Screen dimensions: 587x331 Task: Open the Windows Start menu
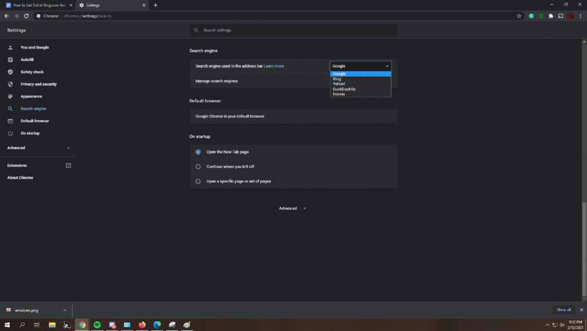[7, 325]
